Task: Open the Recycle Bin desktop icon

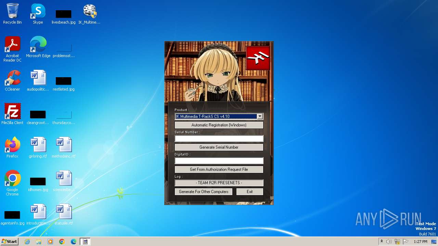Action: pos(12,14)
